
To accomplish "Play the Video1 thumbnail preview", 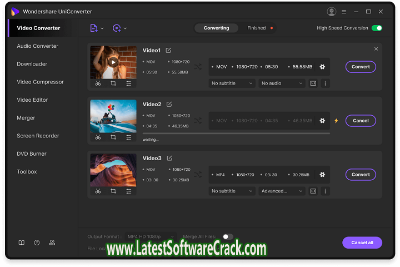I will tap(113, 62).
